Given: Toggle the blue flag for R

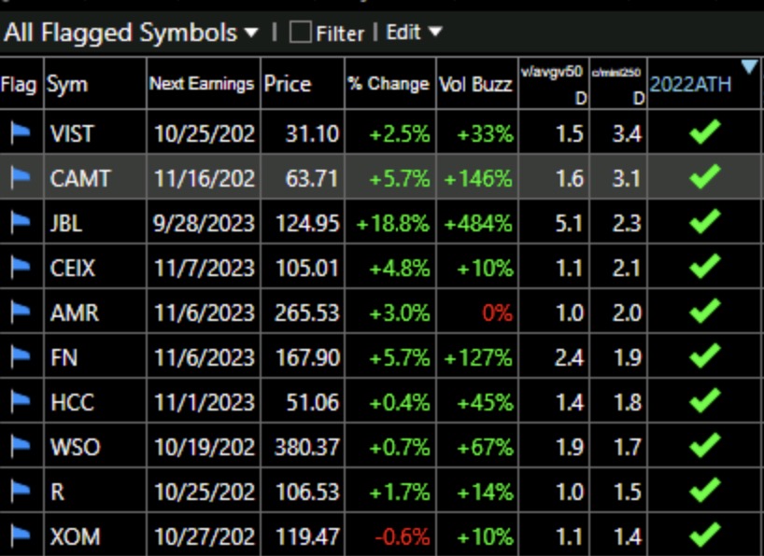Looking at the screenshot, I should point(21,492).
